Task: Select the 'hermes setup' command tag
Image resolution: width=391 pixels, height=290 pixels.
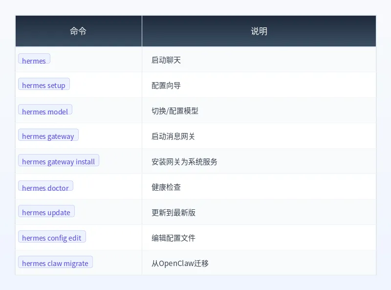Action: (44, 84)
